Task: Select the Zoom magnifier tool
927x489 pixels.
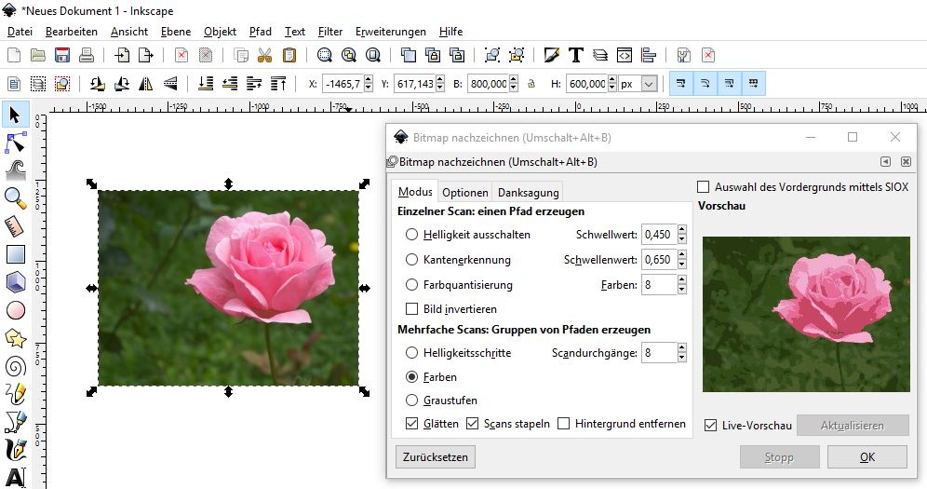Action: [15, 197]
